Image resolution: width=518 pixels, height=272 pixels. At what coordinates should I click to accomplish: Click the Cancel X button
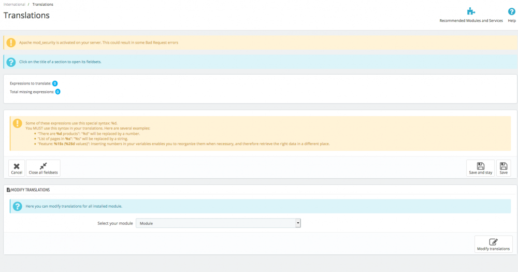(x=17, y=168)
